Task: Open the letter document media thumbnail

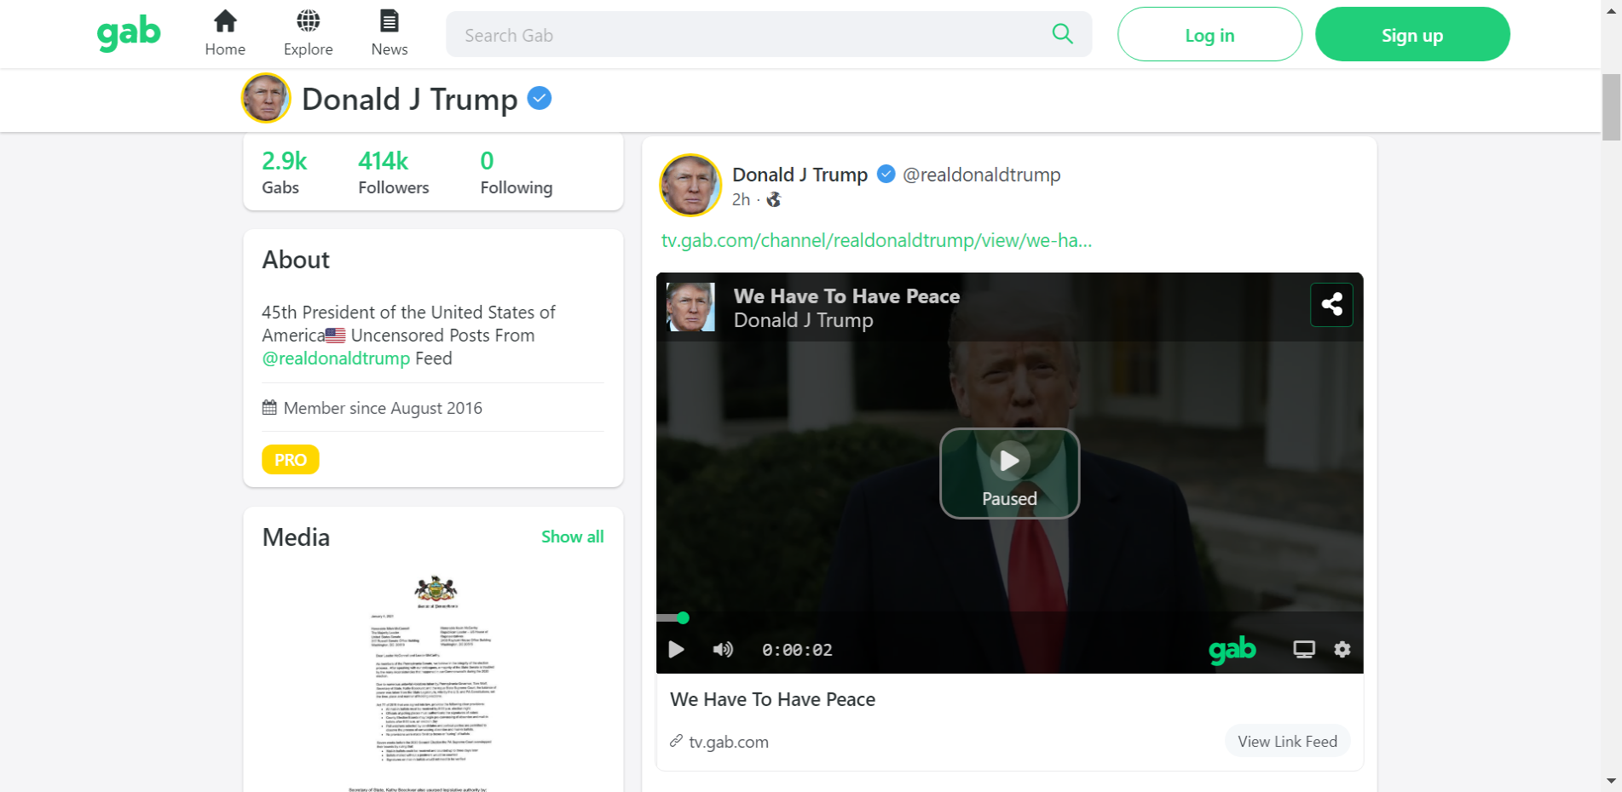Action: [x=434, y=681]
